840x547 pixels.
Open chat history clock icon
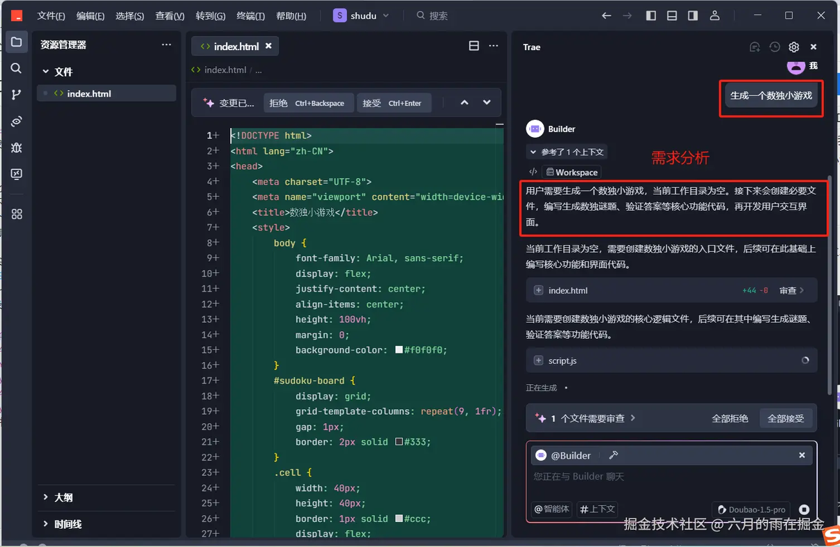point(774,47)
